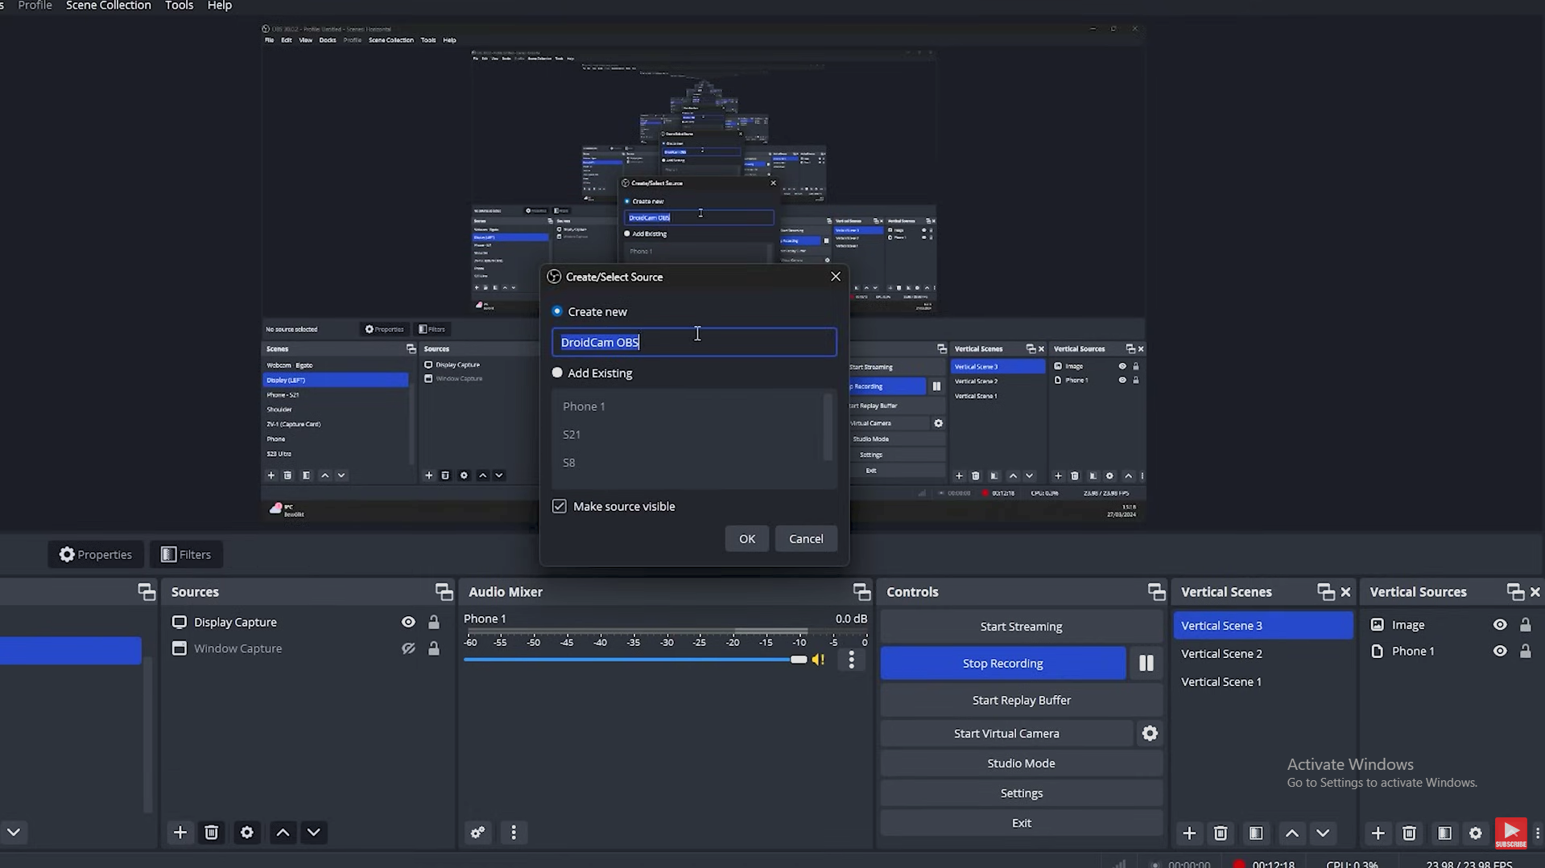Click OK in Create/Select Source dialog

(x=746, y=539)
